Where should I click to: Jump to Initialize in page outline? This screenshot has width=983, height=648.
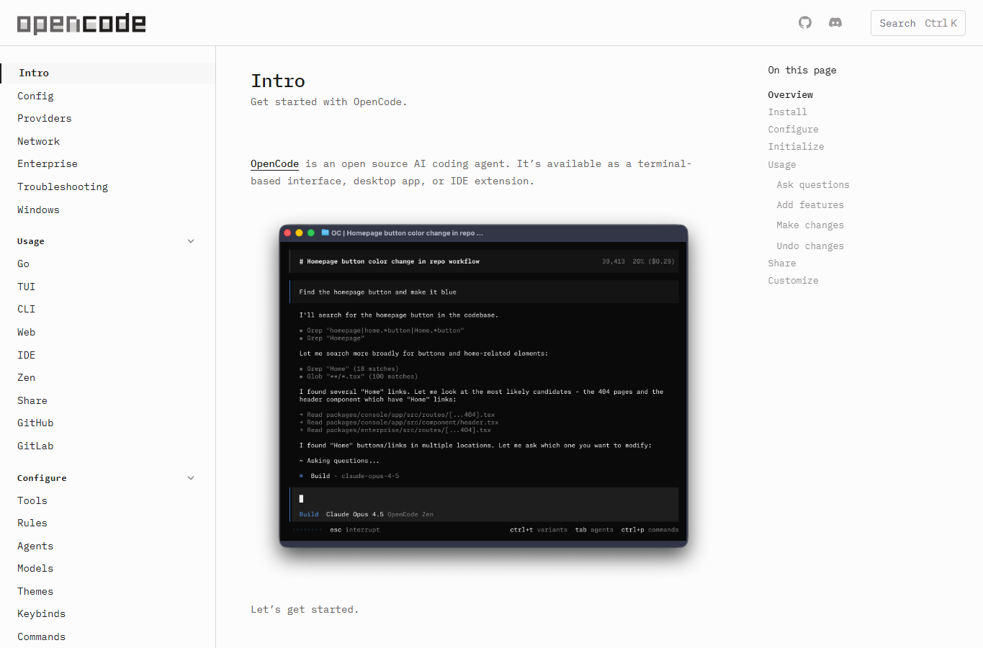click(x=796, y=146)
